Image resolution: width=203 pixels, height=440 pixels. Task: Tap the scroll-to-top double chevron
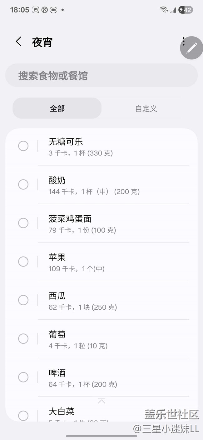[101, 401]
